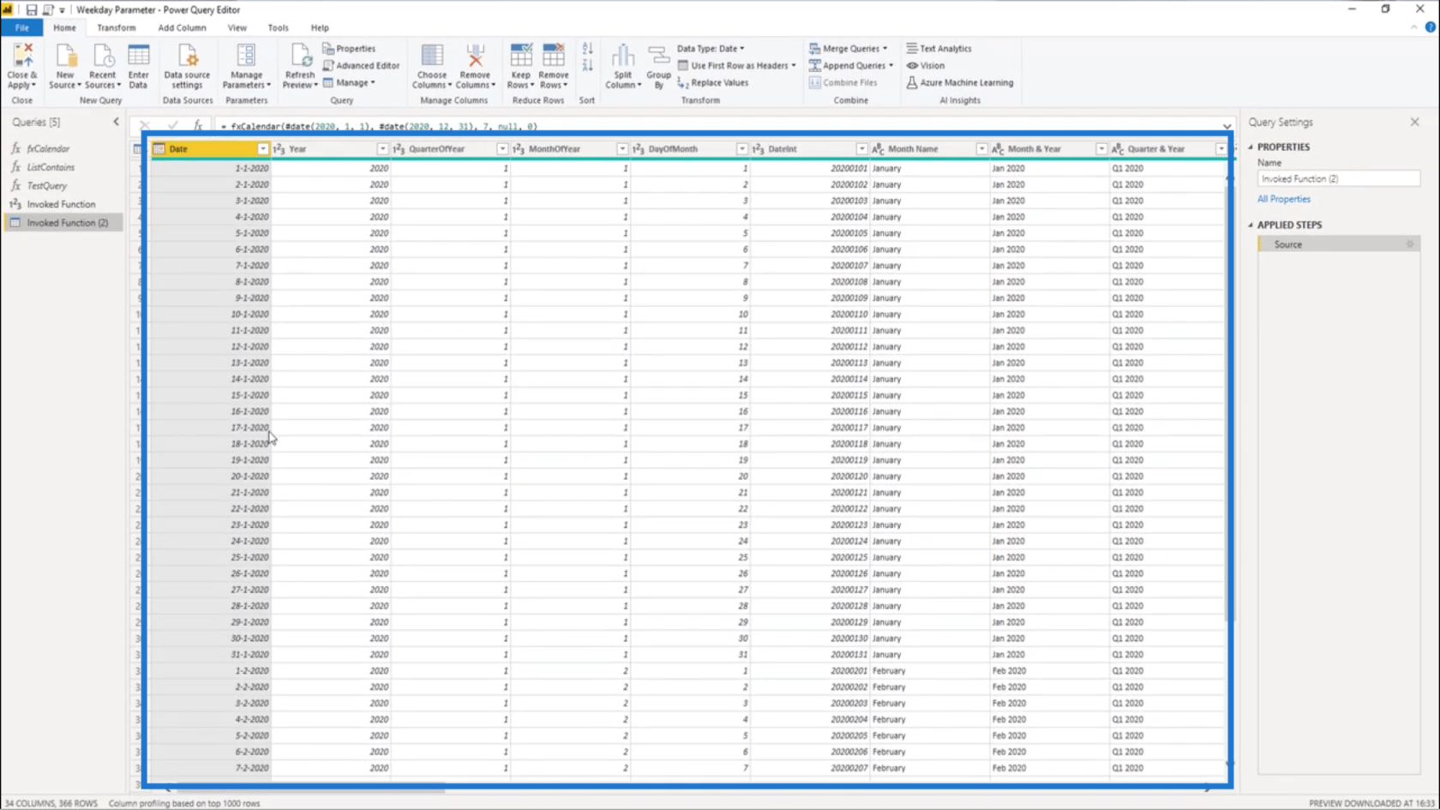Open the query Properties
The width and height of the screenshot is (1440, 810).
(349, 49)
